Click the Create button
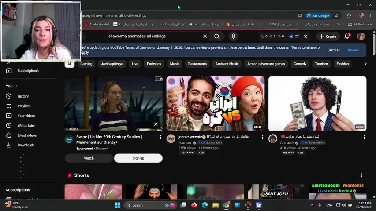Viewport: 376px width, 211px height. click(x=328, y=36)
